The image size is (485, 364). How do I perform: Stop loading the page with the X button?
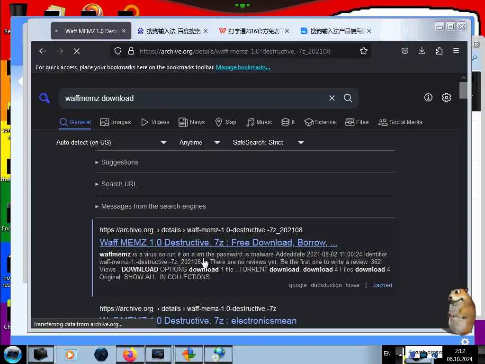click(x=77, y=51)
